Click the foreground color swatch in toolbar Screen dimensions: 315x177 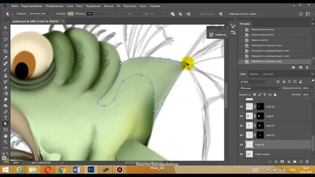click(4, 158)
